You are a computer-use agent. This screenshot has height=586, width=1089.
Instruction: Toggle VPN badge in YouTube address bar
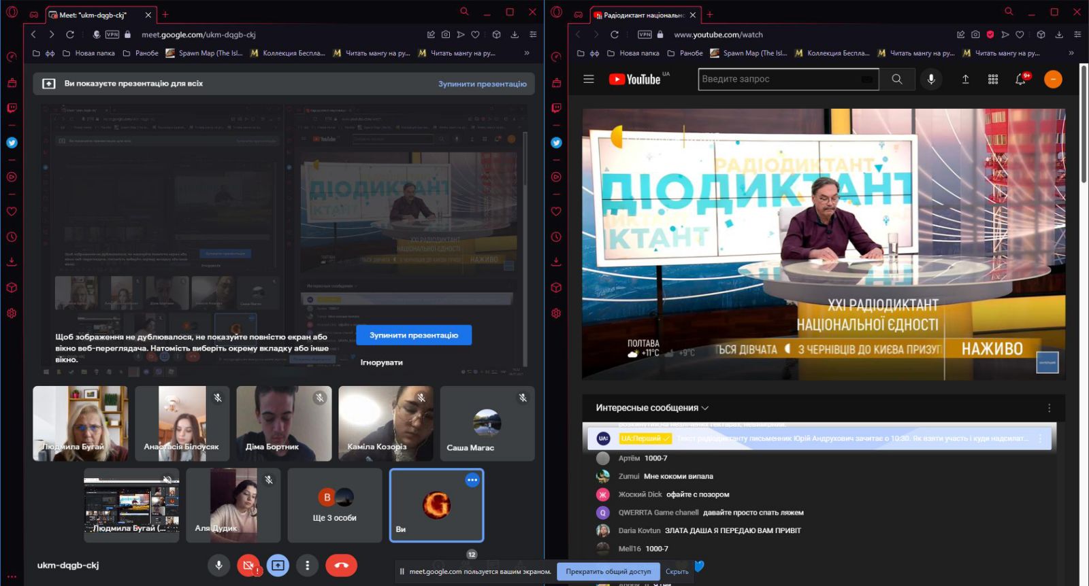pyautogui.click(x=645, y=35)
